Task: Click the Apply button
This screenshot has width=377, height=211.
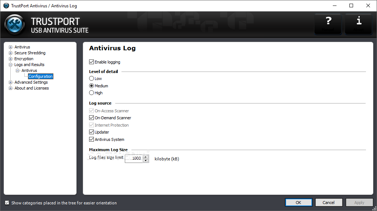Action: (359, 202)
